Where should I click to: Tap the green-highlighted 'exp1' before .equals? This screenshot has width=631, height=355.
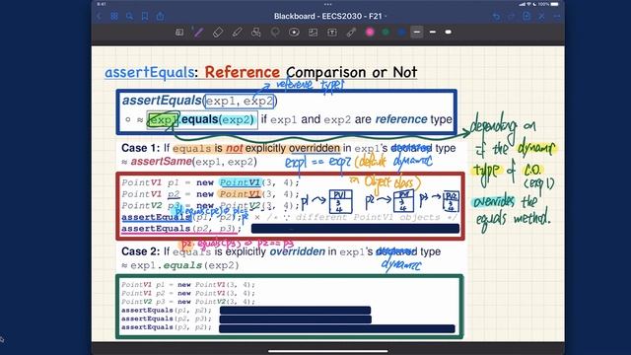[x=163, y=119]
